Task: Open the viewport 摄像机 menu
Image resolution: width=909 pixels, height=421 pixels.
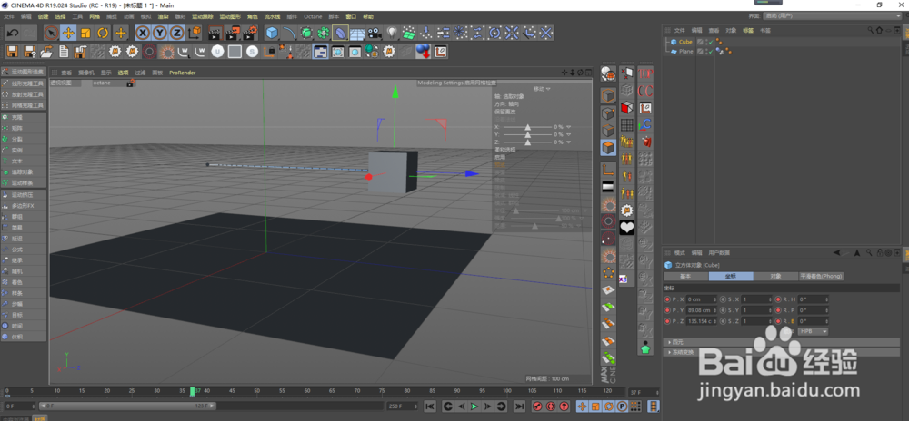Action: [x=86, y=73]
